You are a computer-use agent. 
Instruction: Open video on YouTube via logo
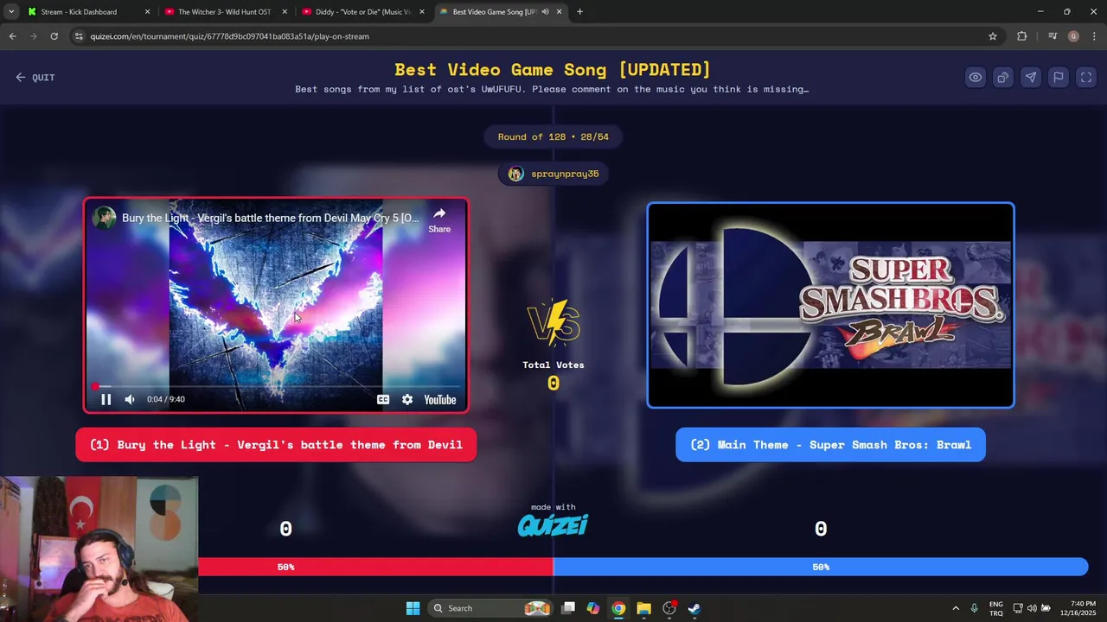[439, 399]
